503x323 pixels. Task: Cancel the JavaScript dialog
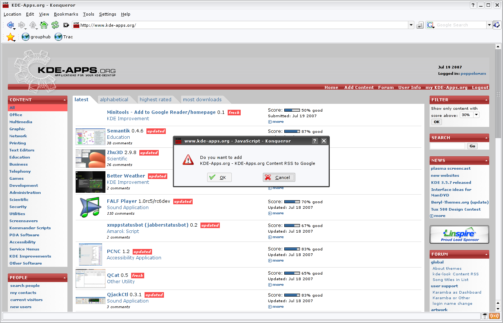coord(279,178)
